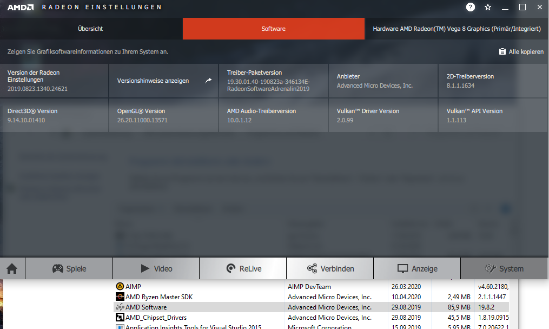Click date 29.08.2019 in AMD Software row
The width and height of the screenshot is (549, 329).
406,307
